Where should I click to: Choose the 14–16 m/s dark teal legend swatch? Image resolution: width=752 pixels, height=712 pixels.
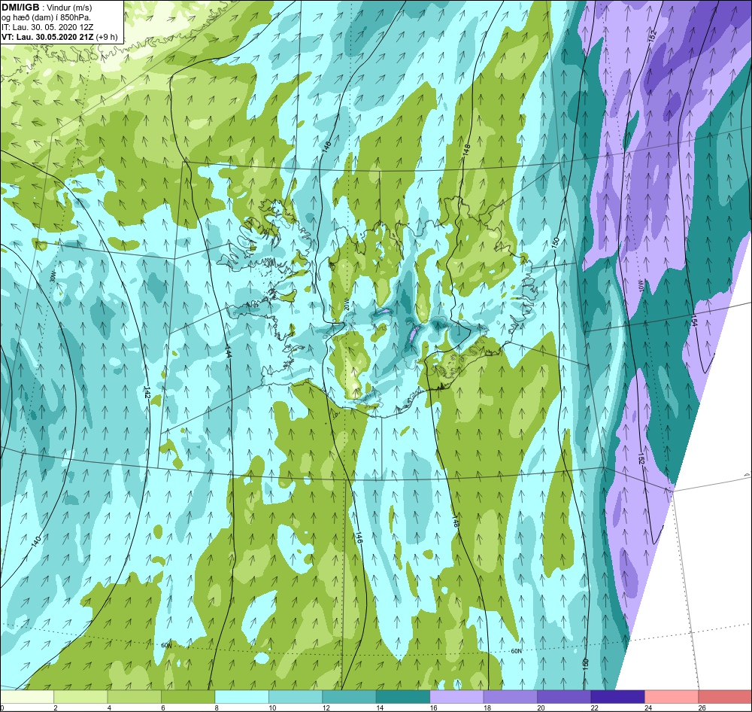403,696
